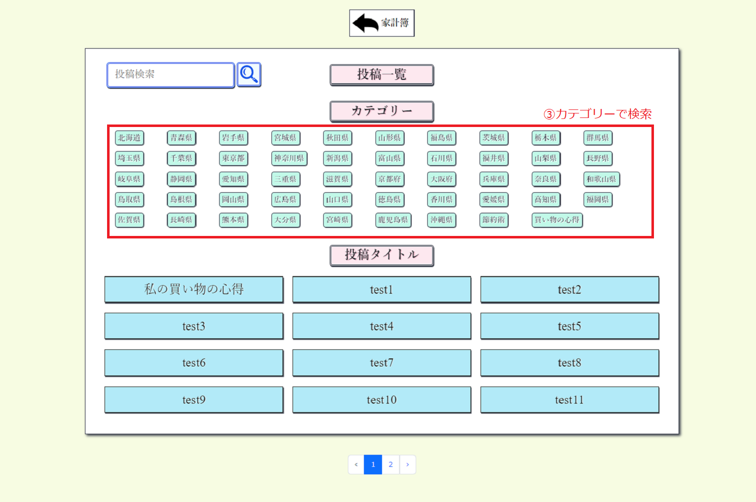The image size is (756, 502).
Task: Choose the 宮城県 category
Action: point(286,138)
